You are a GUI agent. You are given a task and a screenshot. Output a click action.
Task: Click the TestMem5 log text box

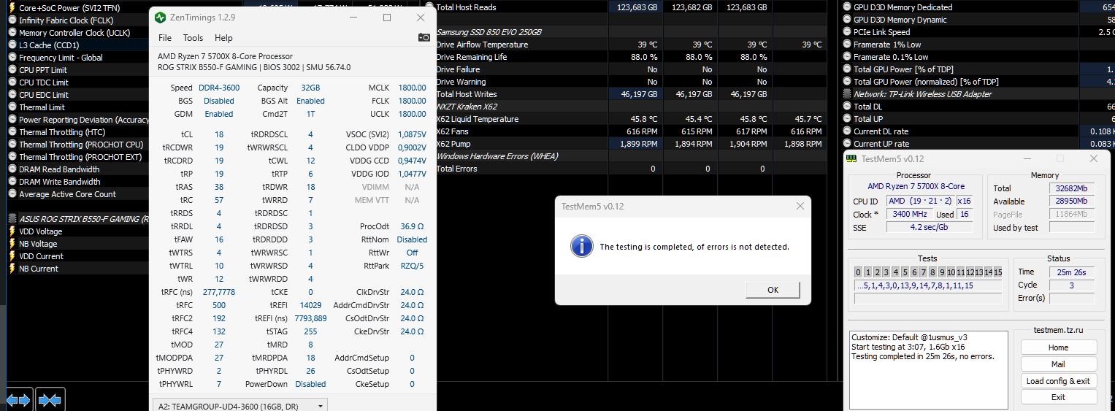coord(928,369)
